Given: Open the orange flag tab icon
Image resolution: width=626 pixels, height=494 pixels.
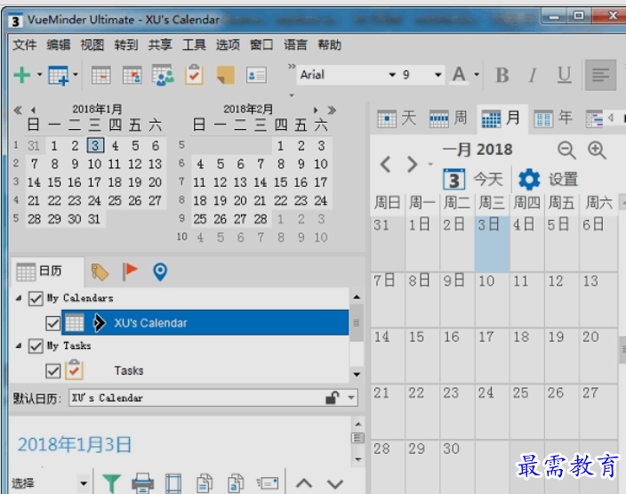Looking at the screenshot, I should pos(130,271).
